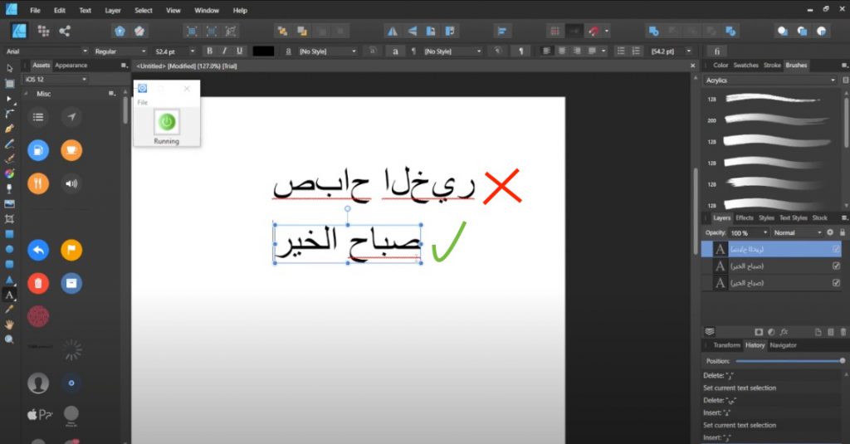Switch to the Pixel persona grid icon

[43, 31]
